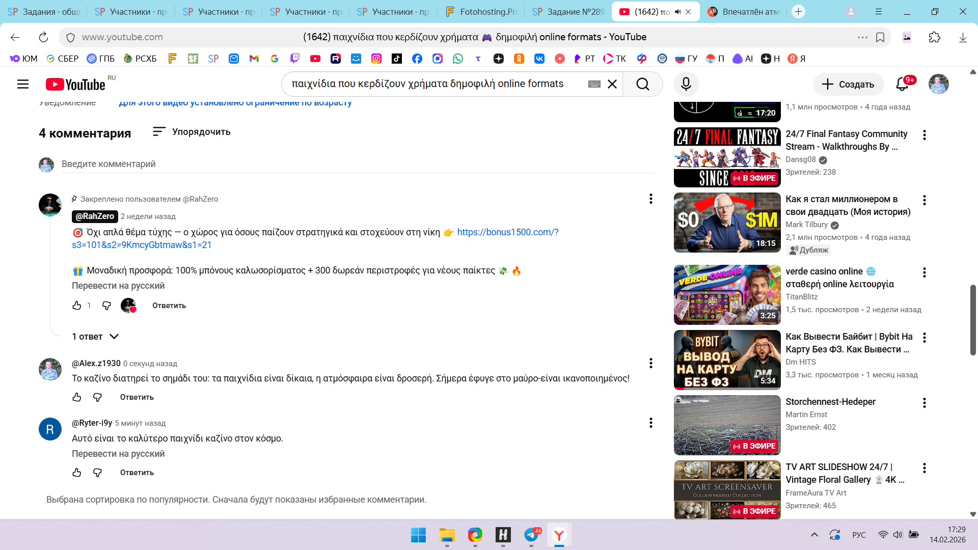Open the bonus1500.com link in pinned comment
Screen dimensions: 978x550
click(x=507, y=232)
